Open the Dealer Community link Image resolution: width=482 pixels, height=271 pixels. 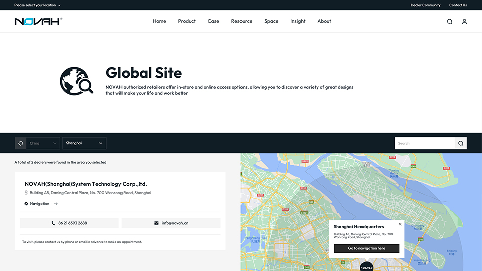(425, 5)
